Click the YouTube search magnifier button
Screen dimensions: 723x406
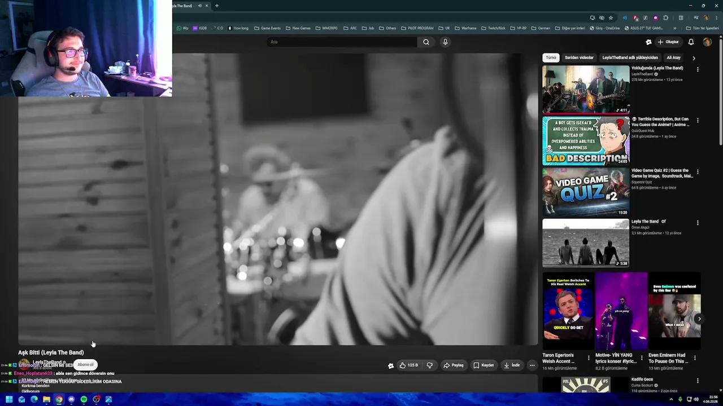426,42
